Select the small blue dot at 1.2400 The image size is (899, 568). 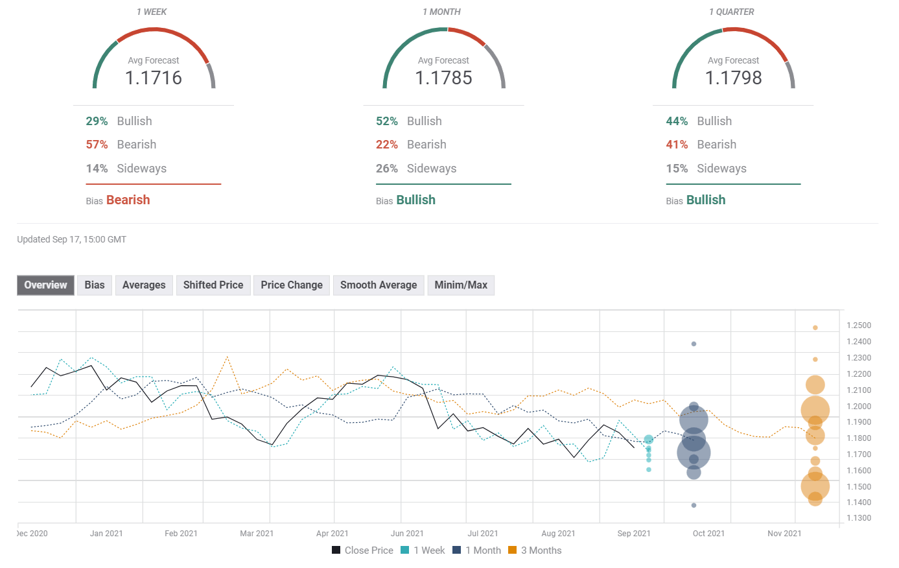pos(694,344)
